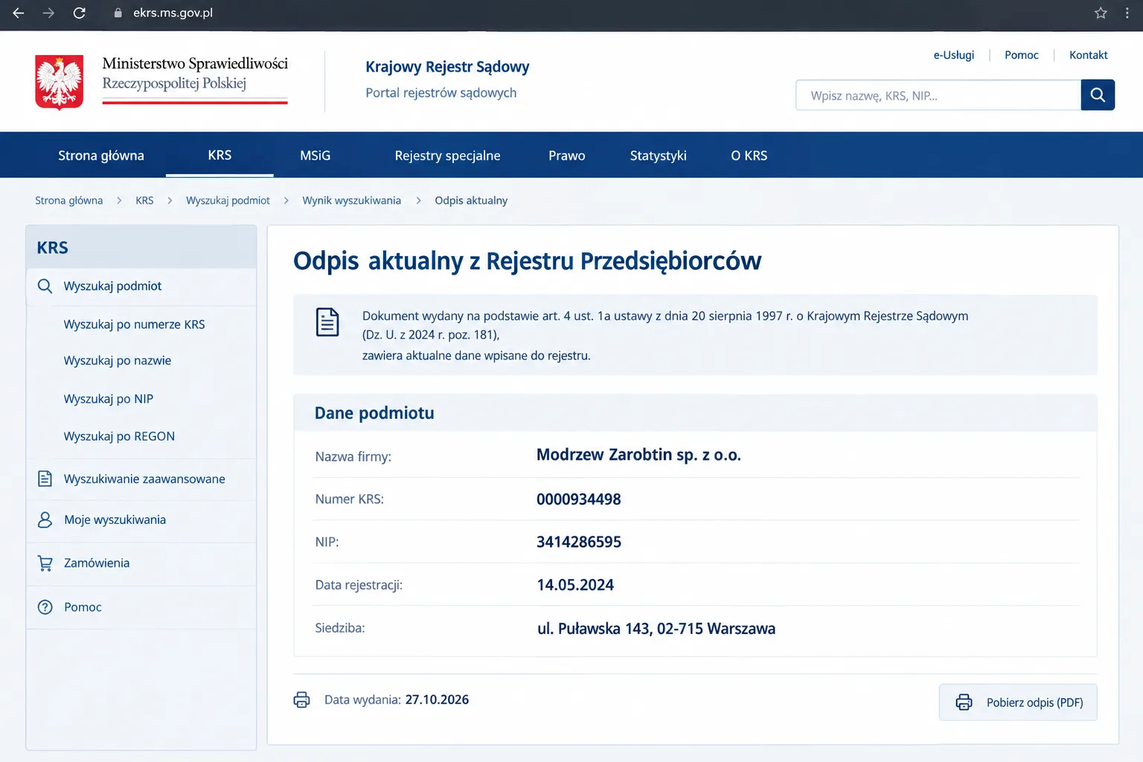
Task: Click Odpis aktualny breadcrumb text
Action: click(x=471, y=200)
